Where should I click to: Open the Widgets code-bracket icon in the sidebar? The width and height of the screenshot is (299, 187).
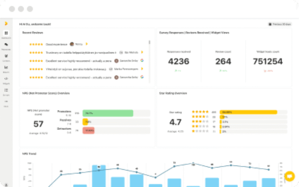pyautogui.click(x=6, y=79)
